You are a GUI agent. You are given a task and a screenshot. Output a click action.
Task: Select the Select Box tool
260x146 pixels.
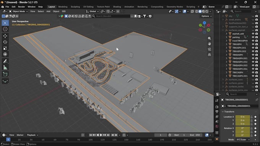(x=5, y=23)
